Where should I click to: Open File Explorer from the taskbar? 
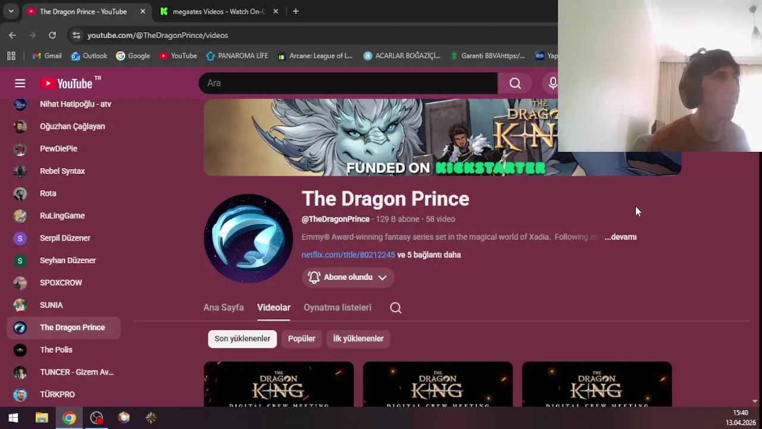click(41, 418)
